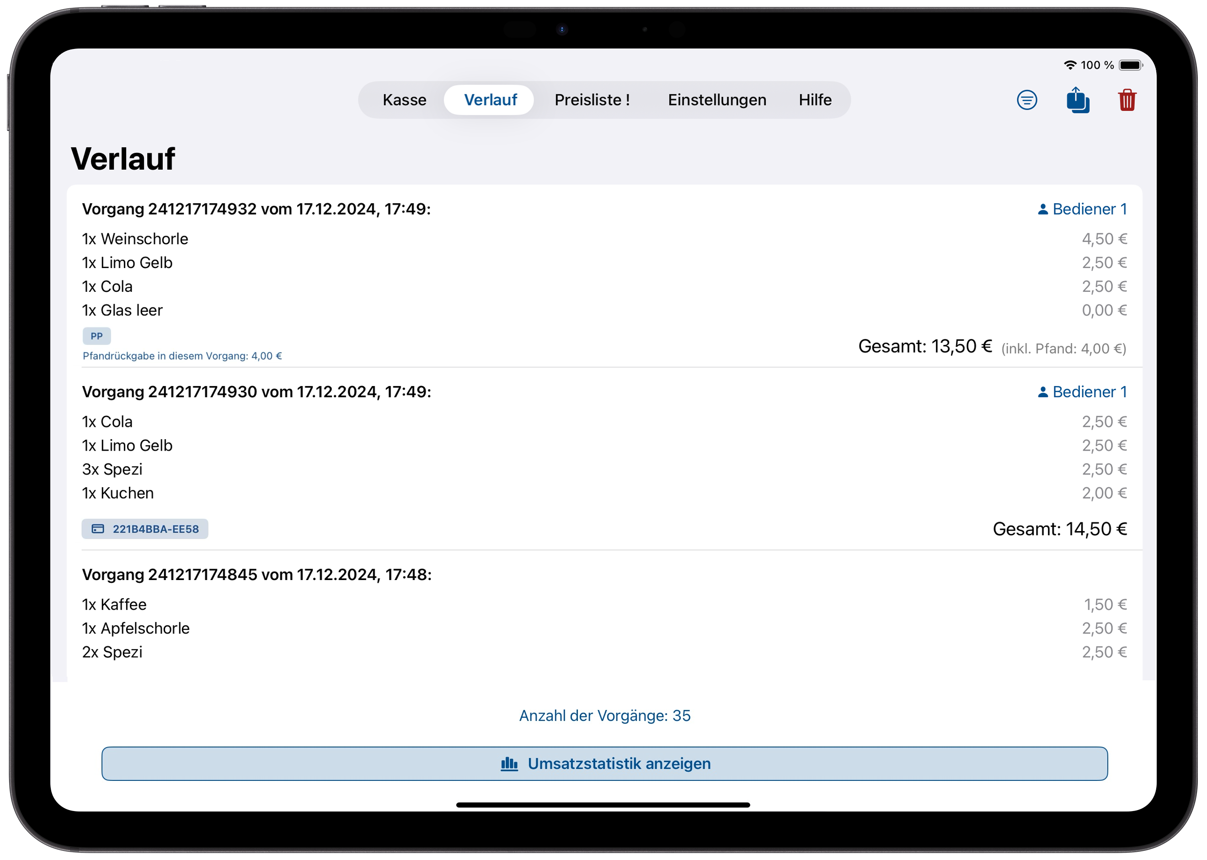Screen dimensions: 1207x860
Task: Click Umsatzstatistik anzeigen button
Action: click(x=604, y=763)
